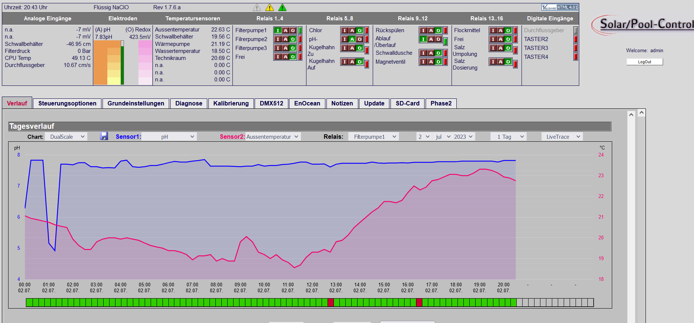Screen dimensions: 694x323
Task: Click the Solar/Pool-Control logo
Action: point(642,24)
